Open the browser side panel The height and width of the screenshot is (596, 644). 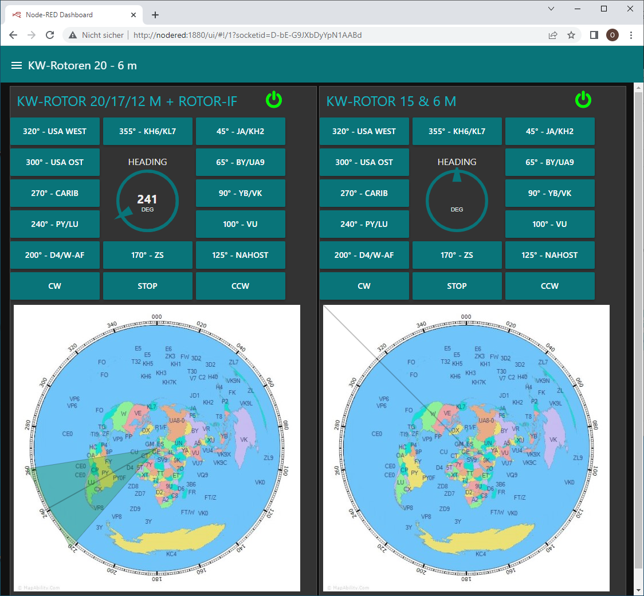click(594, 35)
